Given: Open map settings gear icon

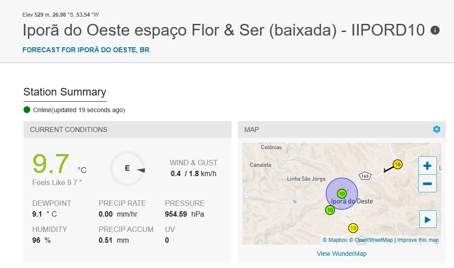Looking at the screenshot, I should (437, 129).
